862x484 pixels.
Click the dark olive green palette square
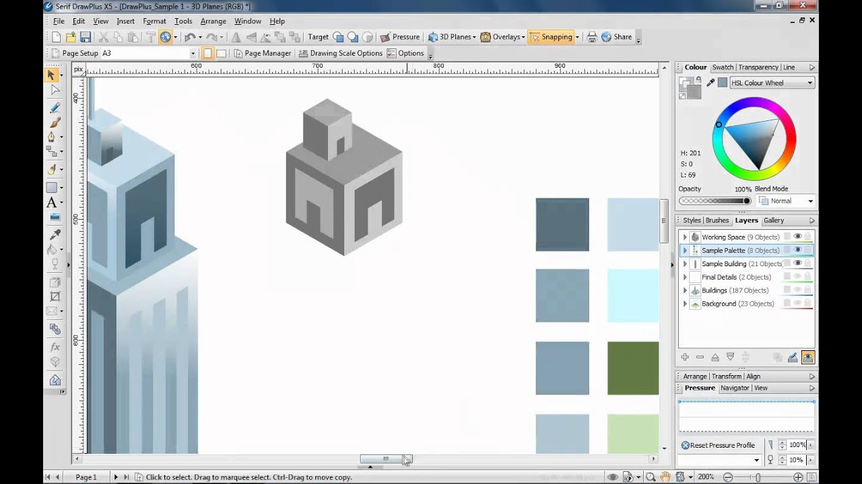pyautogui.click(x=633, y=368)
